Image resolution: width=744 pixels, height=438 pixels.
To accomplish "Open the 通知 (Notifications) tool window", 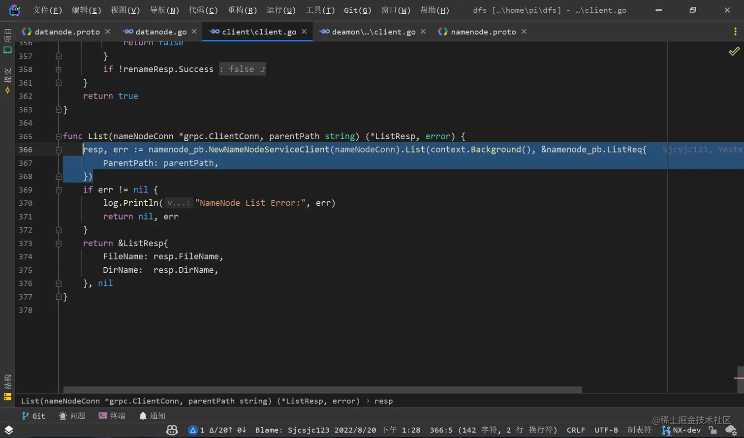I will [152, 416].
